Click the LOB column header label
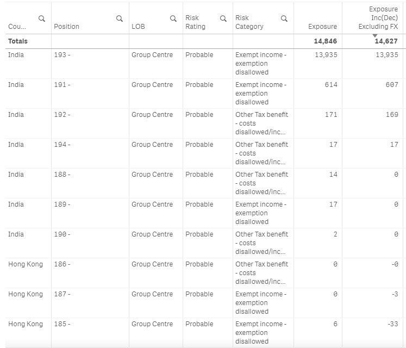Screen dimensions: 406x348 click(x=138, y=27)
